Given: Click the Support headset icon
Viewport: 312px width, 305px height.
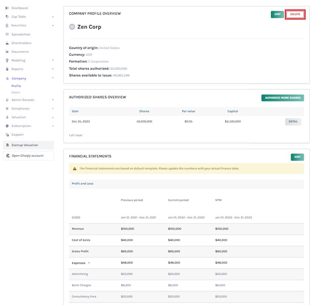Looking at the screenshot, I should (x=7, y=135).
